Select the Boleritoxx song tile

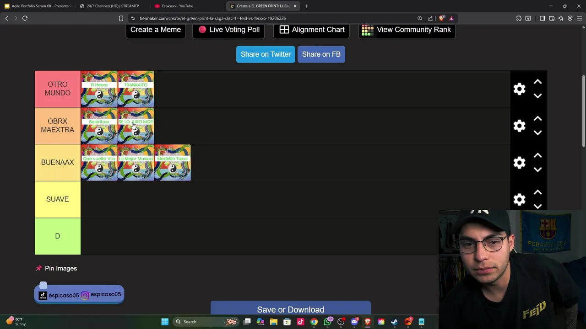point(99,126)
